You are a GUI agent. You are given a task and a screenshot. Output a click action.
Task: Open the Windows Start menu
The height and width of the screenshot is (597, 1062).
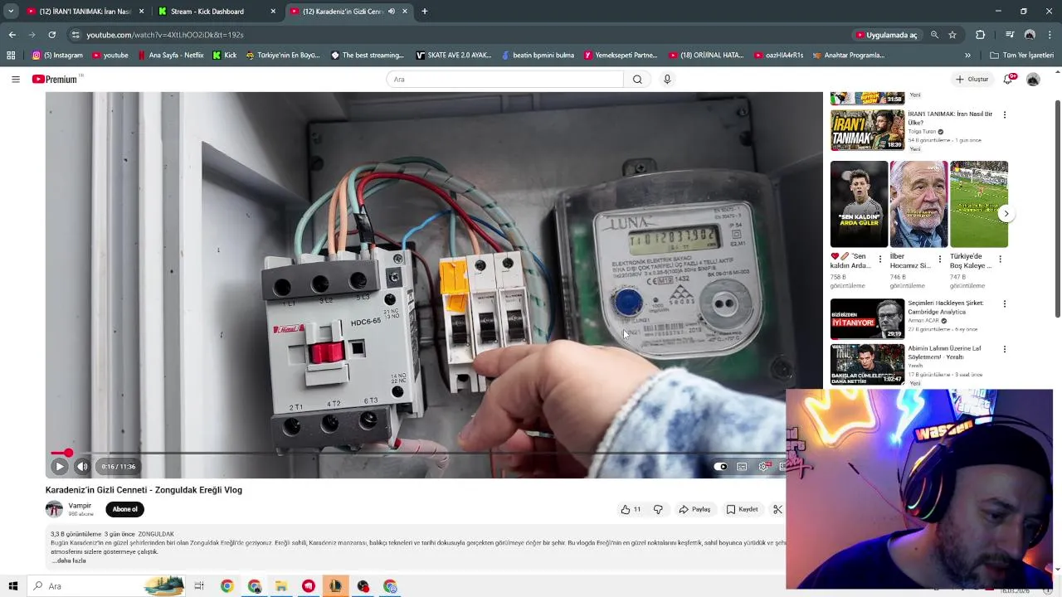12,586
